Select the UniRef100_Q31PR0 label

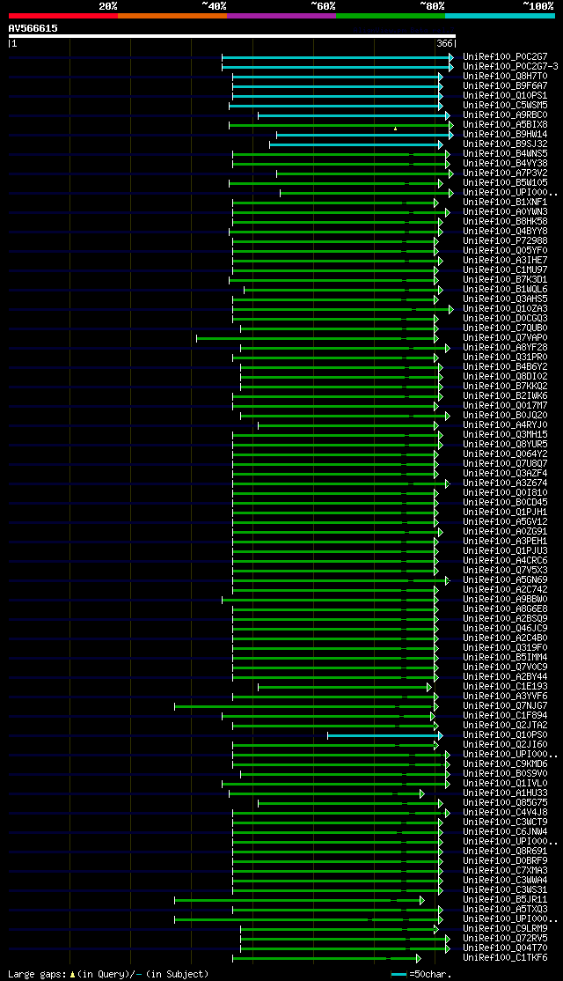[506, 358]
